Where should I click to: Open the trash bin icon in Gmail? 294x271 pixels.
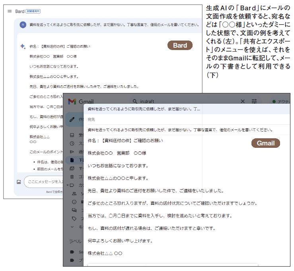point(72,176)
